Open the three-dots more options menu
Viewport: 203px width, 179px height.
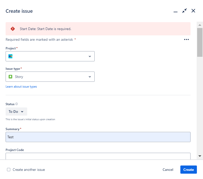pos(186,39)
